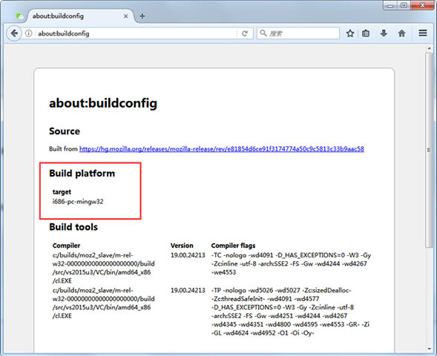Screen dimensions: 437x356
Task: Close the about:buildconfig tab
Action: [125, 16]
